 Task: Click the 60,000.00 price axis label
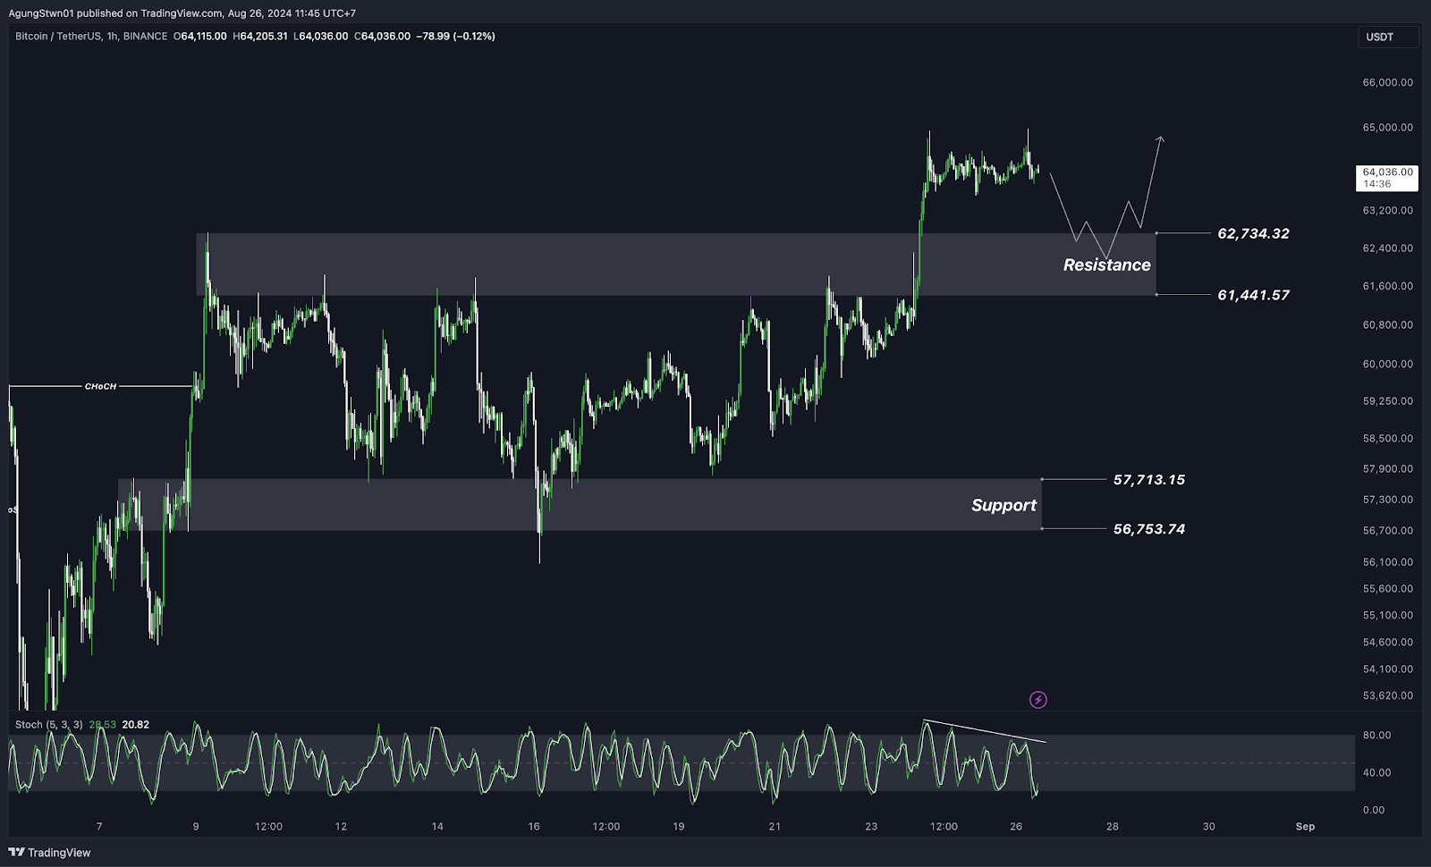click(1387, 364)
